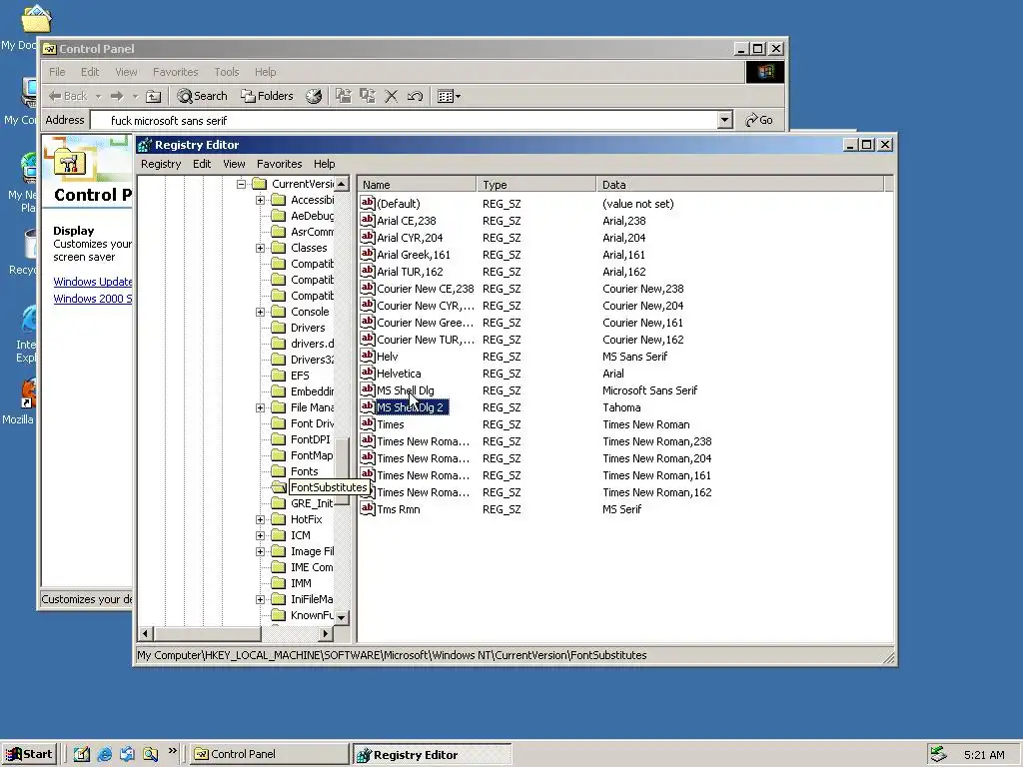The image size is (1023, 767).
Task: Click the Back button in Control Panel
Action: [x=68, y=96]
